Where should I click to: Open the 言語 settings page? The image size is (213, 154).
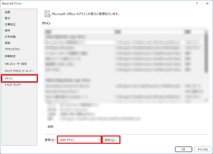click(7, 43)
